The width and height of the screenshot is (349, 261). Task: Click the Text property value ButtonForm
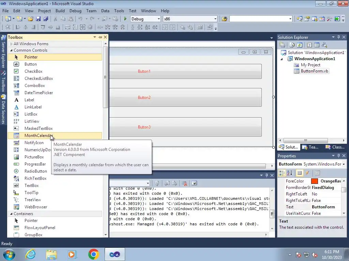click(323, 207)
